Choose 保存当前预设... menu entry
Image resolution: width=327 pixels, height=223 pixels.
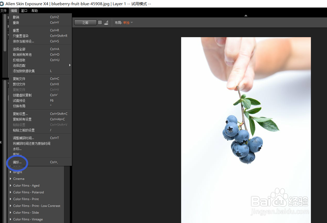(40, 41)
